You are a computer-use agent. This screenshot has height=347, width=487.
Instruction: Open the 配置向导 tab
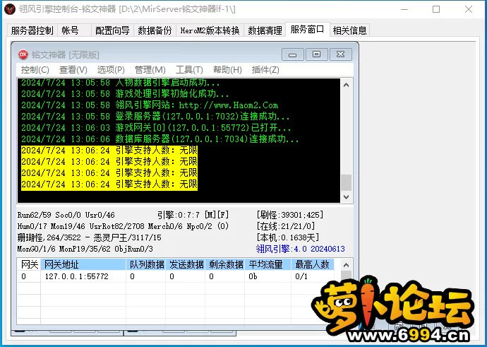tap(112, 30)
